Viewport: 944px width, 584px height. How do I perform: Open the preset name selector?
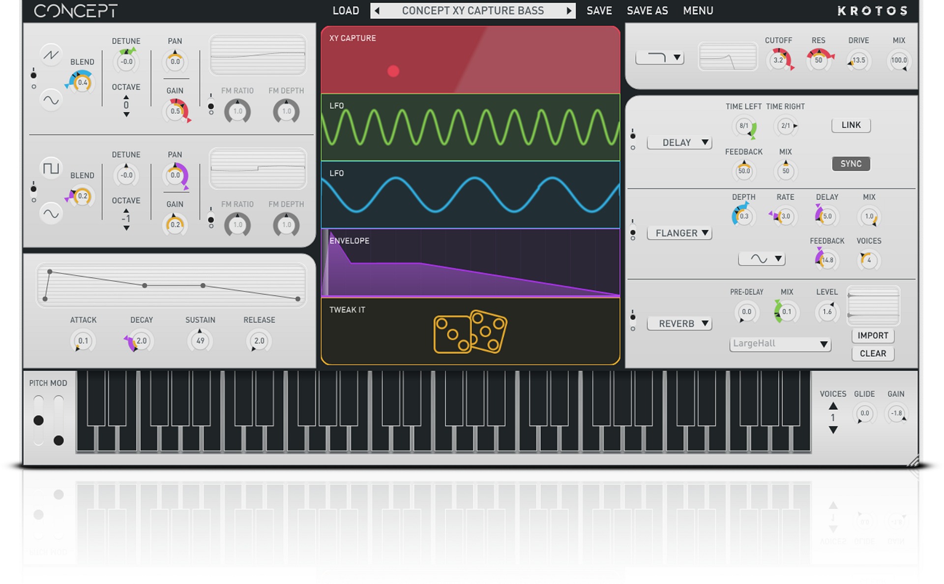click(473, 11)
